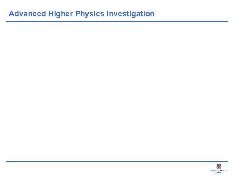This screenshot has height=176, width=234.
Task: Click the word "College" beneath the crest
Action: (218, 172)
